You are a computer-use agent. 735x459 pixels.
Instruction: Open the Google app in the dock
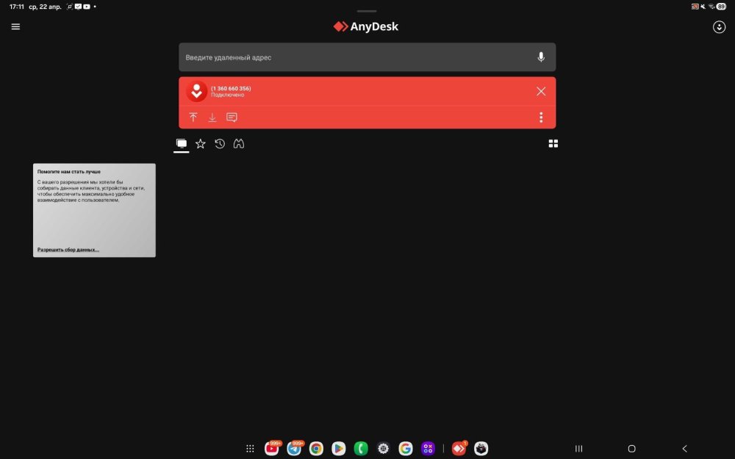tap(406, 449)
